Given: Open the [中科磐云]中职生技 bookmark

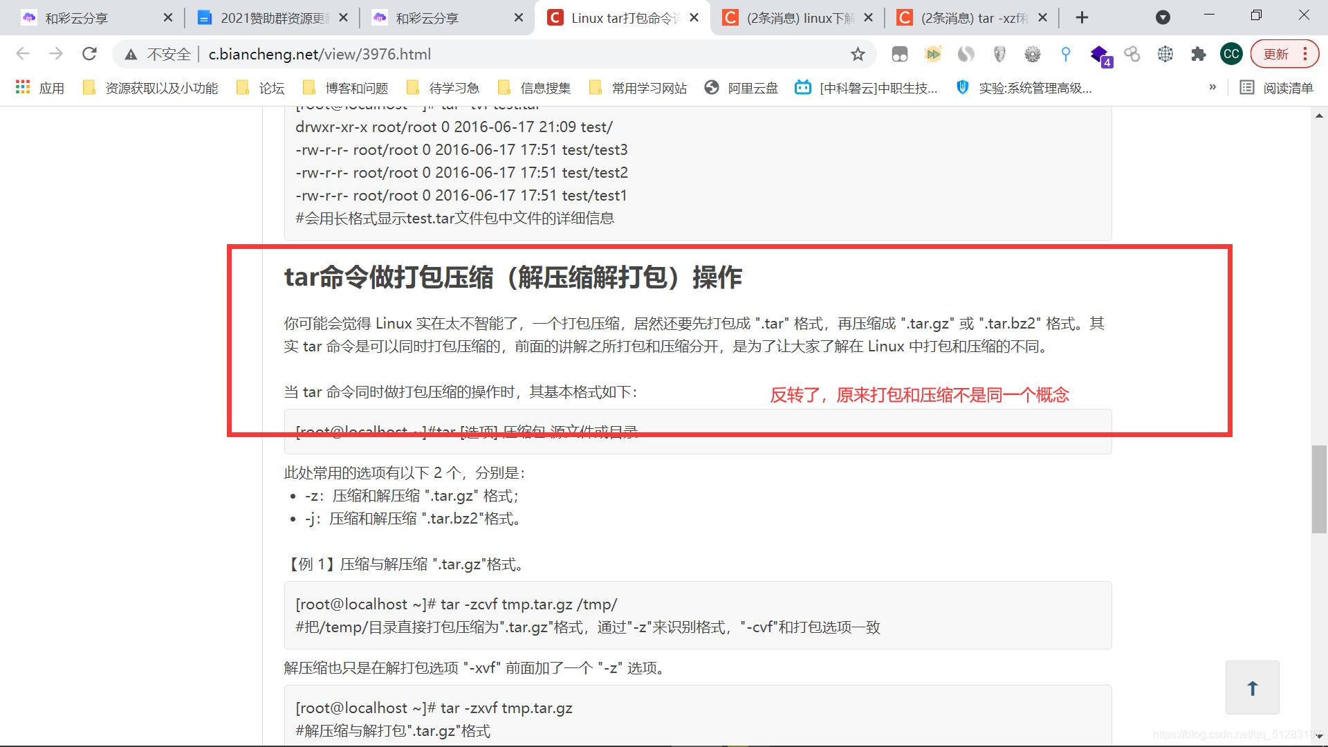Looking at the screenshot, I should pyautogui.click(x=867, y=88).
